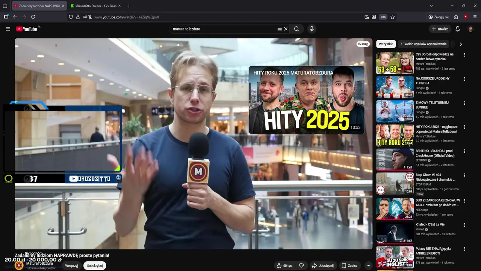481x271 pixels.
Task: Select the Wszystkie filter chip
Action: [x=386, y=44]
